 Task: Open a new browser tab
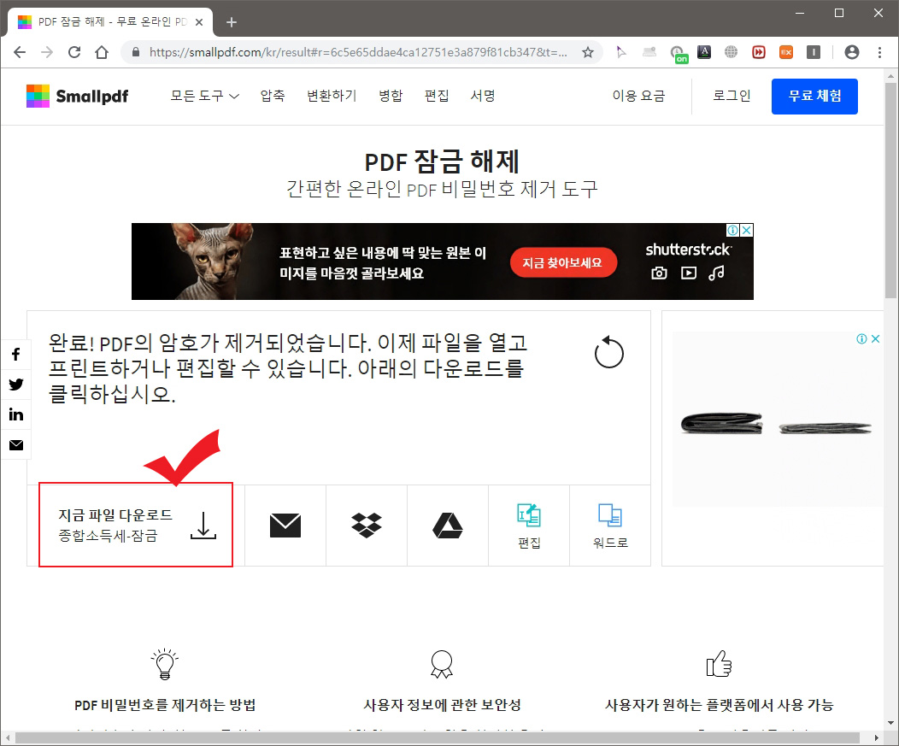click(231, 22)
